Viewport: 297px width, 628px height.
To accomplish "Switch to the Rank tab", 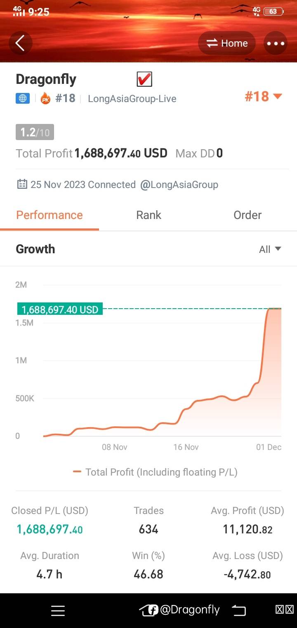I will click(x=148, y=215).
